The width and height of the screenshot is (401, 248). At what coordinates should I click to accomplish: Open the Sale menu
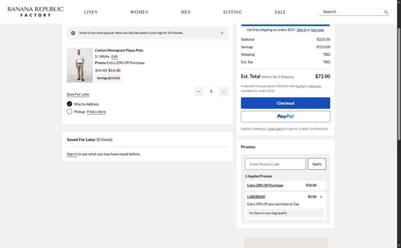280,12
